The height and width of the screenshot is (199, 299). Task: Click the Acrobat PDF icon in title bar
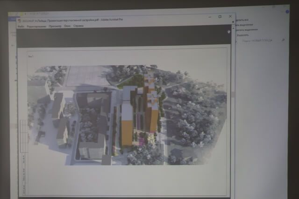click(19, 20)
